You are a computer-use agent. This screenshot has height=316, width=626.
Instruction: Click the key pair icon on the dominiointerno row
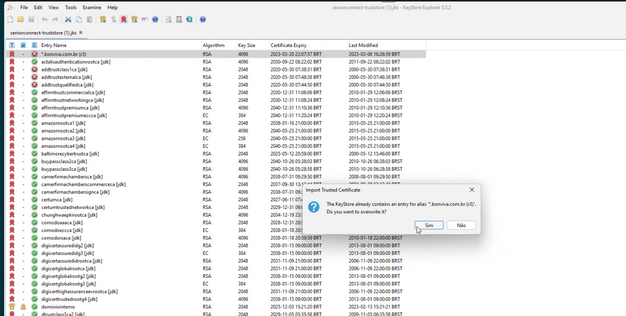click(12, 307)
